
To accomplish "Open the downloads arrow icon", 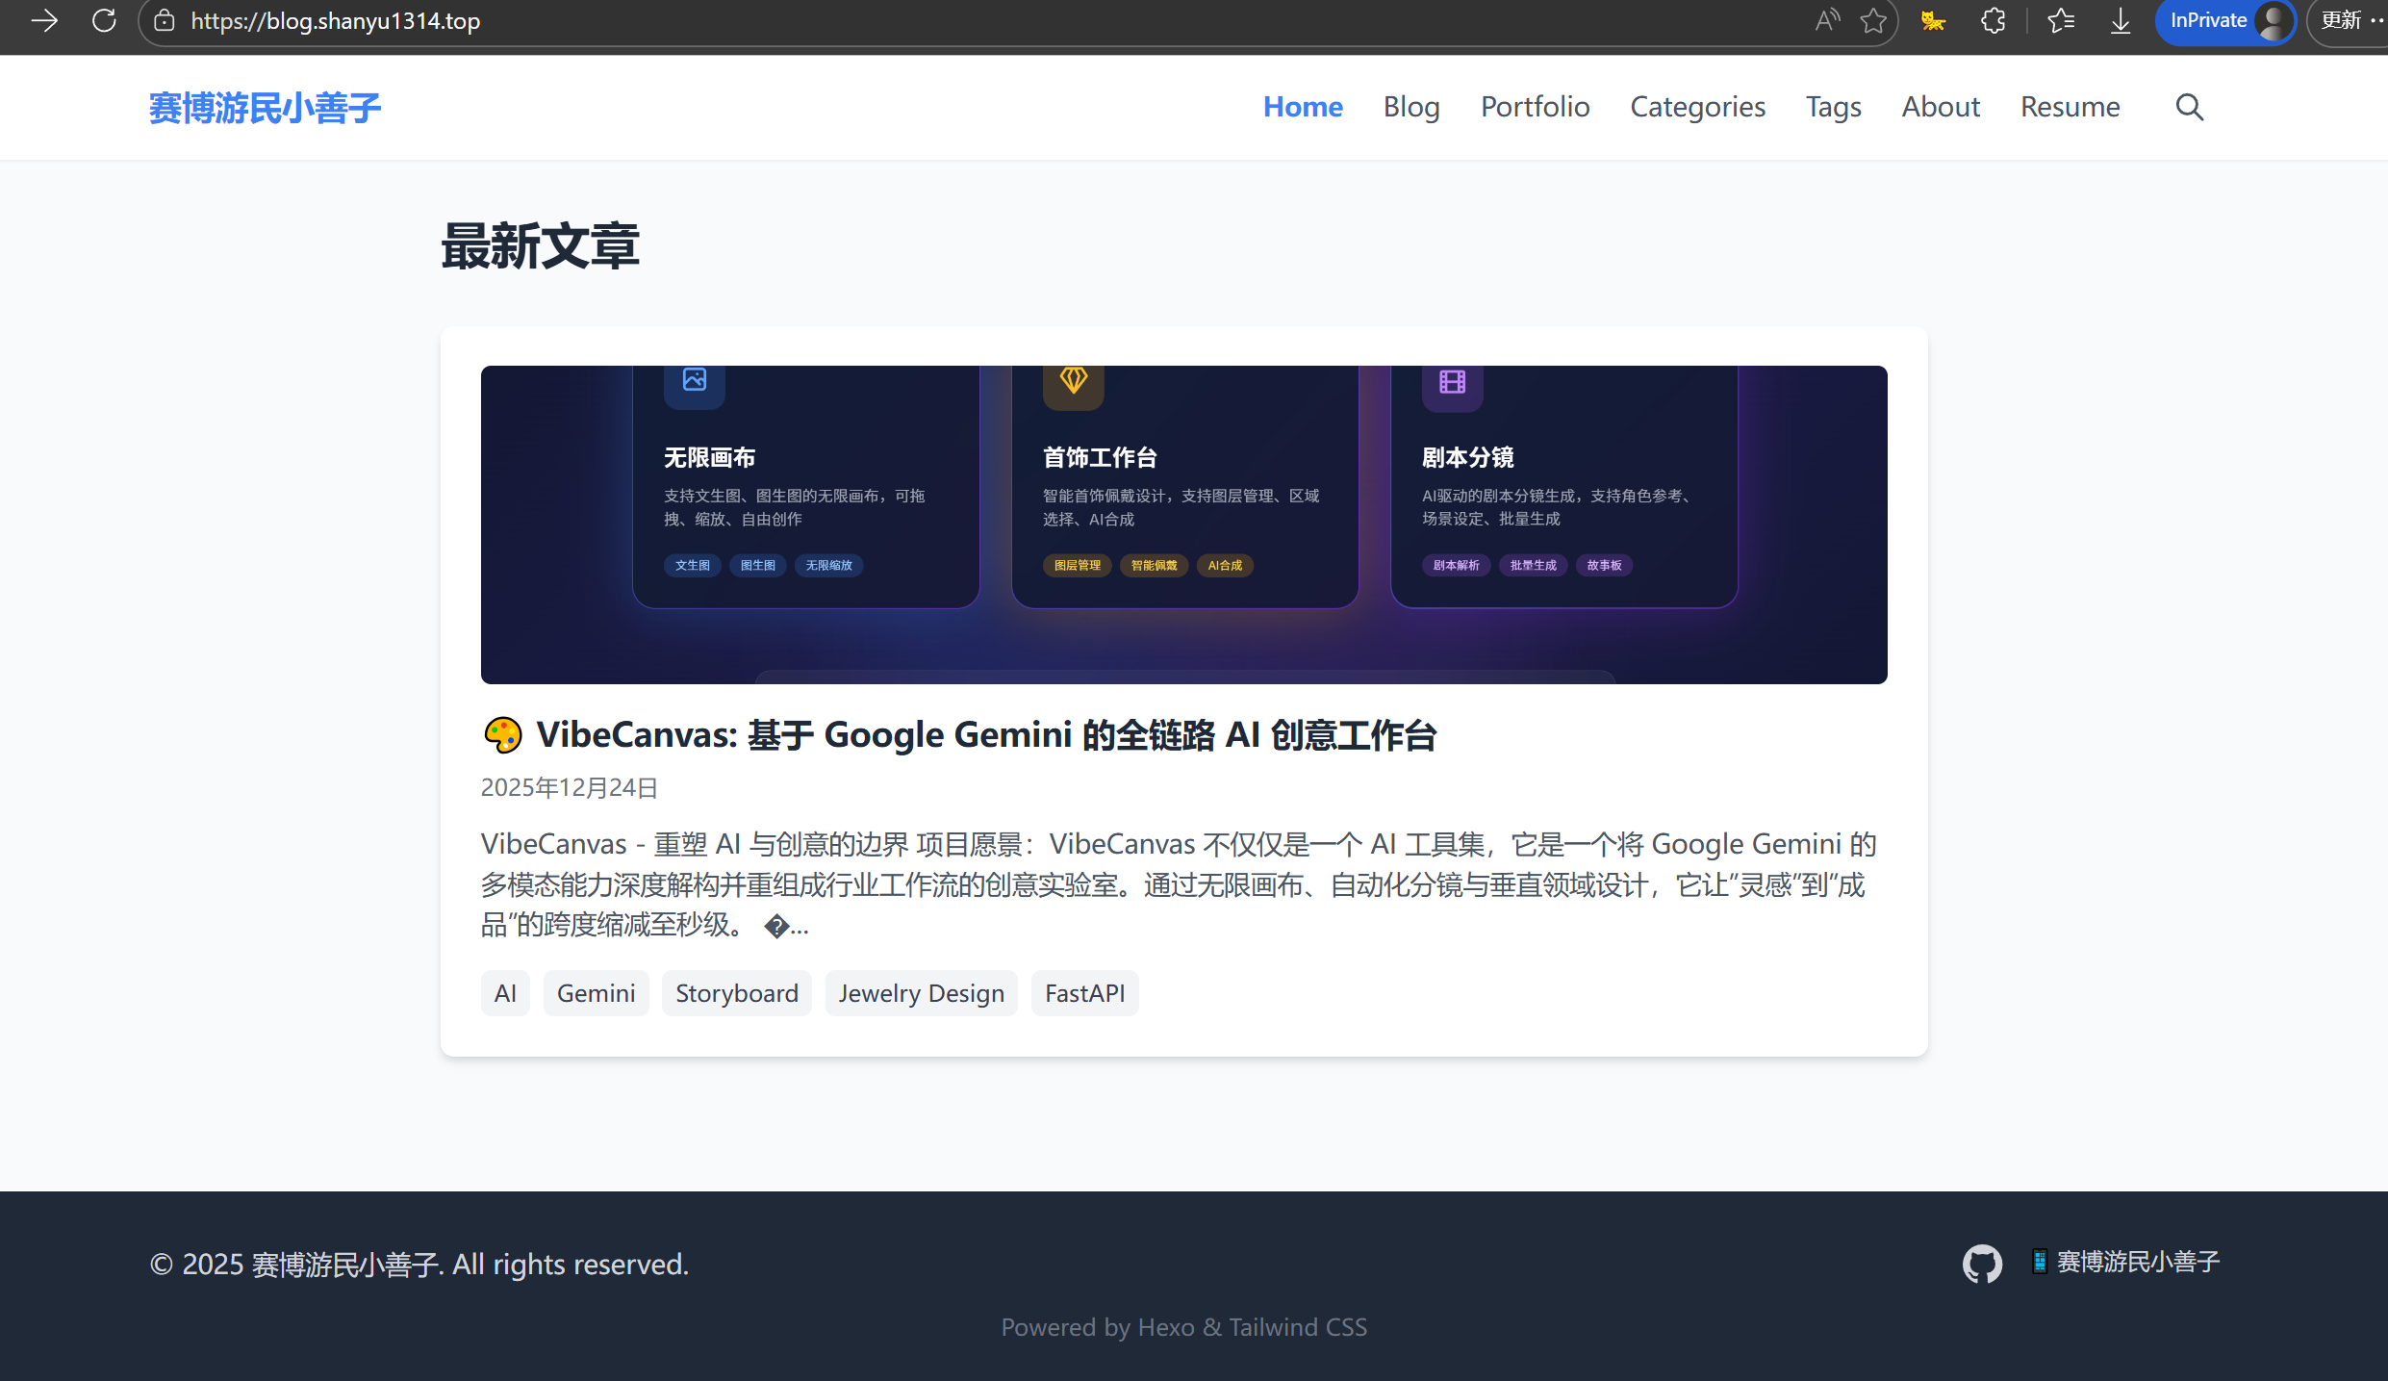I will point(2120,21).
